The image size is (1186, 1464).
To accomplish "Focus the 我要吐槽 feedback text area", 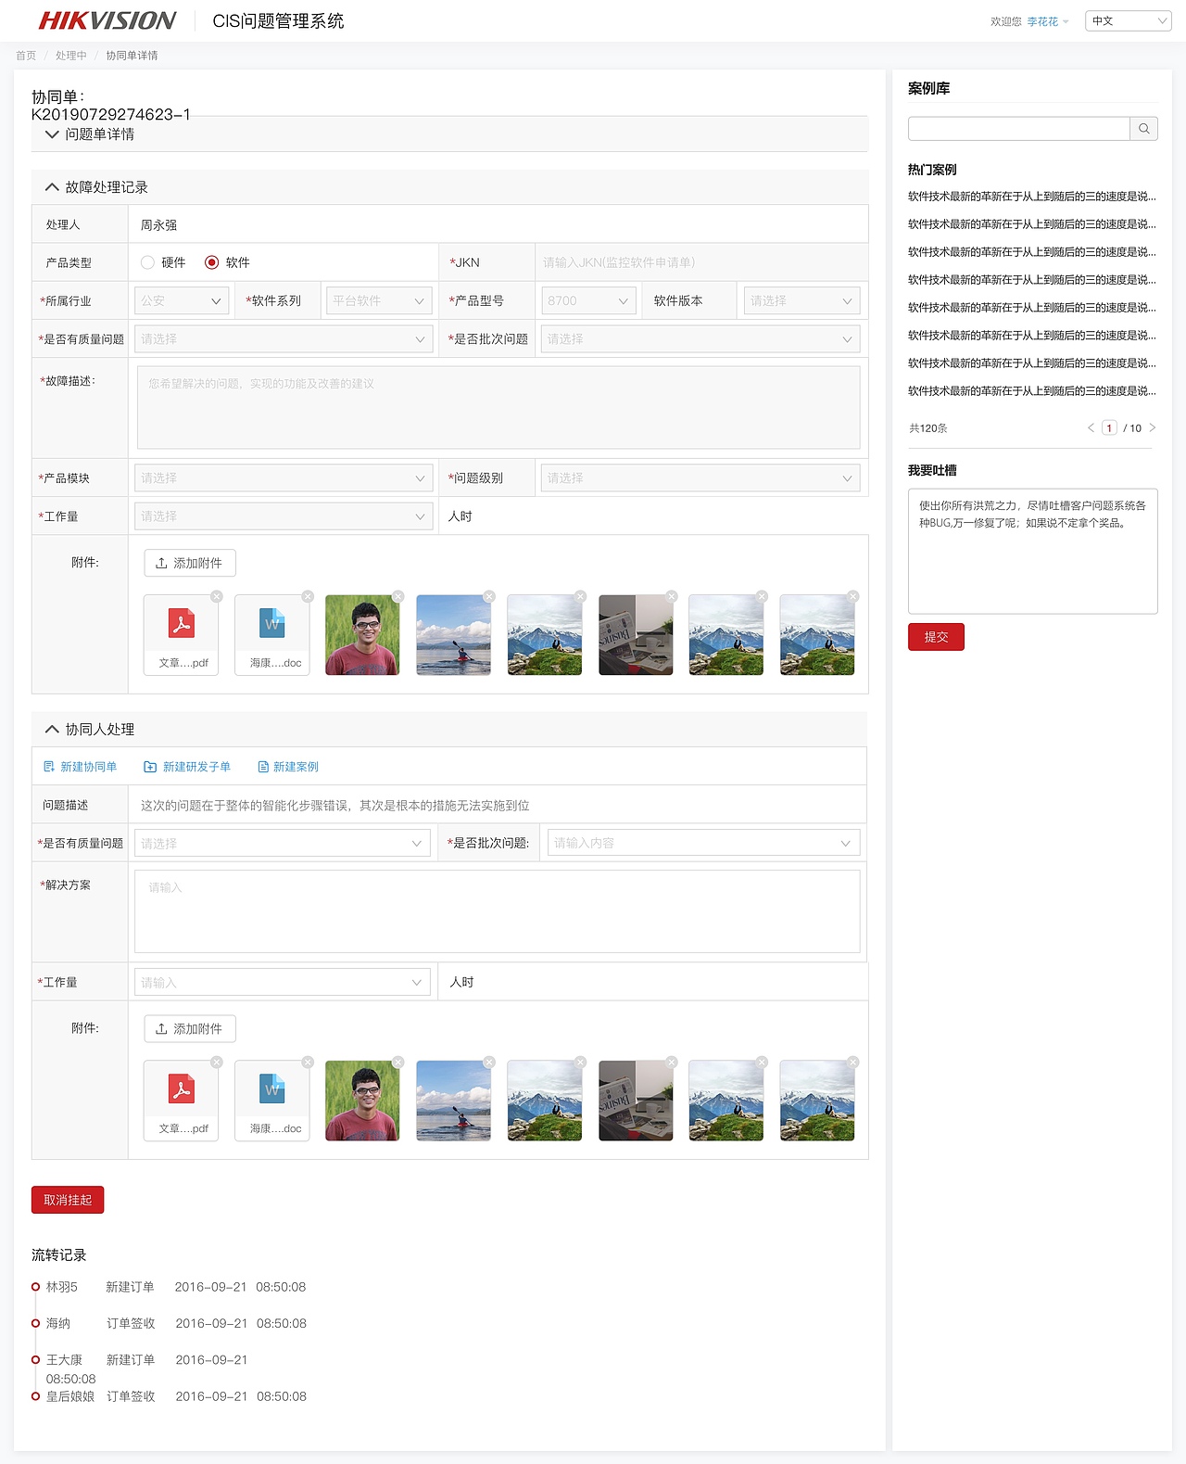I will pos(1033,551).
